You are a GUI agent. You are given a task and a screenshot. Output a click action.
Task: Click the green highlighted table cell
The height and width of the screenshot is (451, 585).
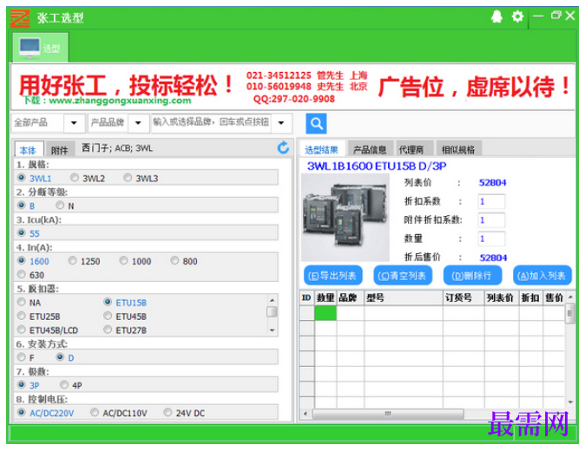tap(325, 313)
